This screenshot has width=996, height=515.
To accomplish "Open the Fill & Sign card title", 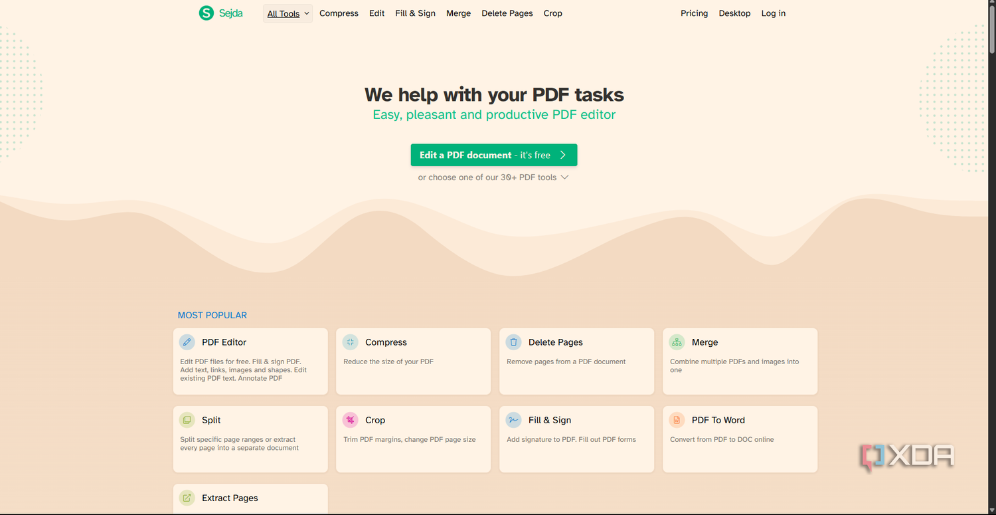I will 550,420.
